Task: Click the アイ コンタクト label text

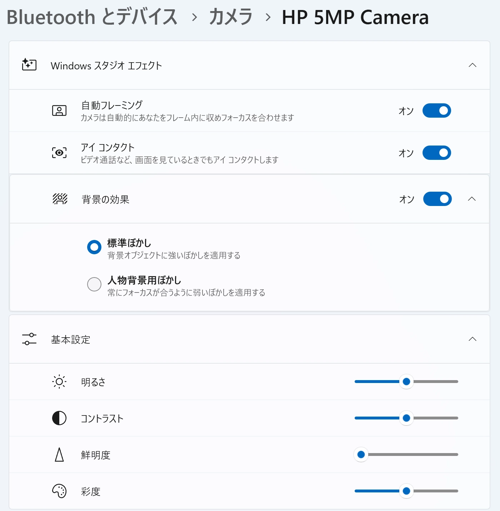Action: coord(107,147)
